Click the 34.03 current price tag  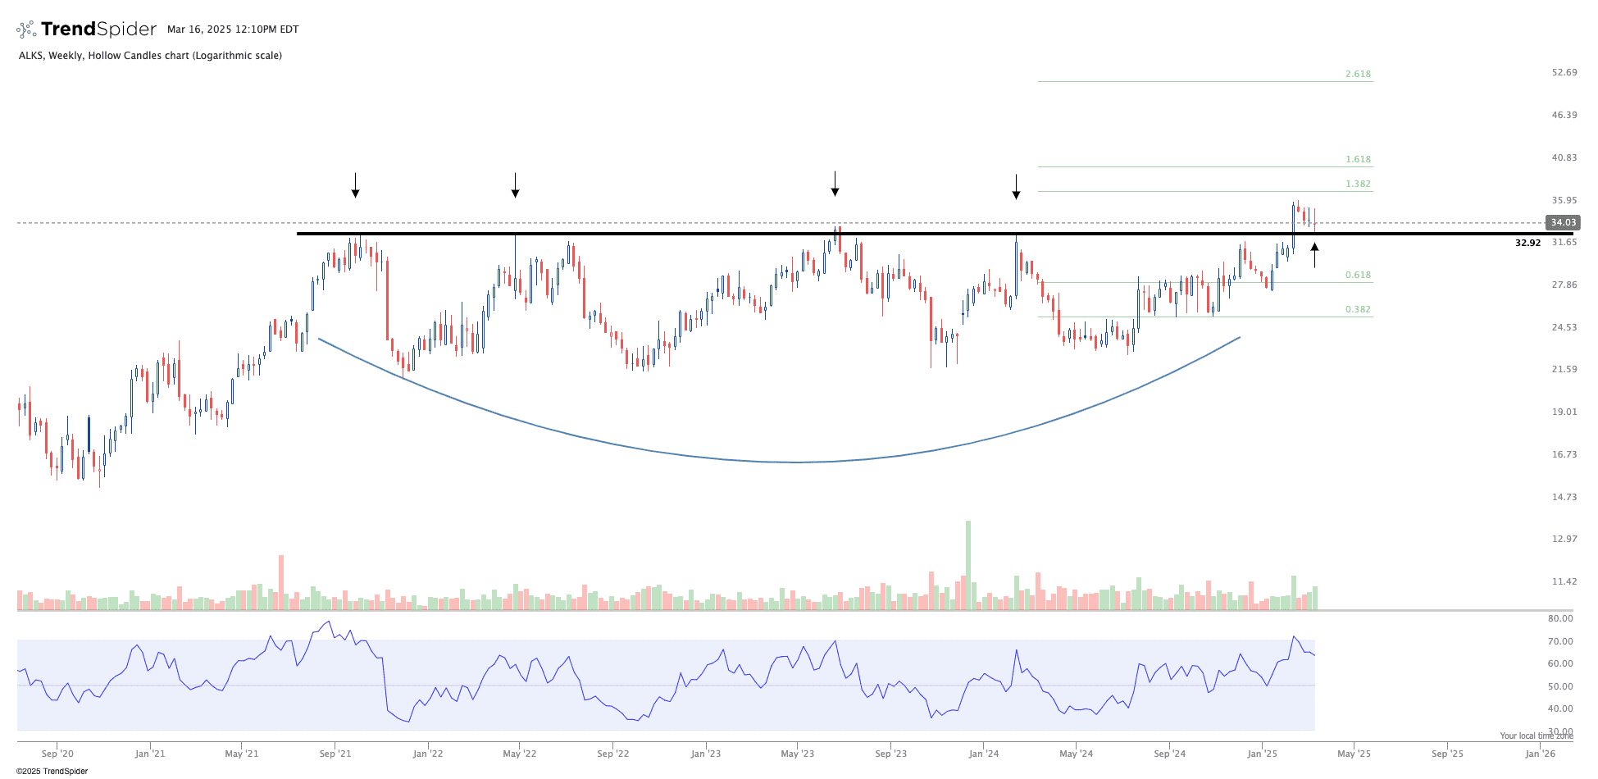(1562, 222)
